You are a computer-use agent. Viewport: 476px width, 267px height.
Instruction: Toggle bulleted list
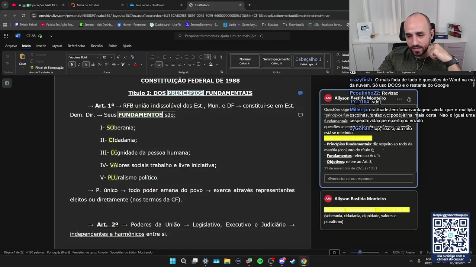point(152,57)
